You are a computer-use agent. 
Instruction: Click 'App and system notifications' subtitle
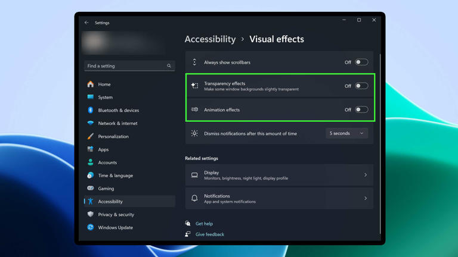click(230, 202)
